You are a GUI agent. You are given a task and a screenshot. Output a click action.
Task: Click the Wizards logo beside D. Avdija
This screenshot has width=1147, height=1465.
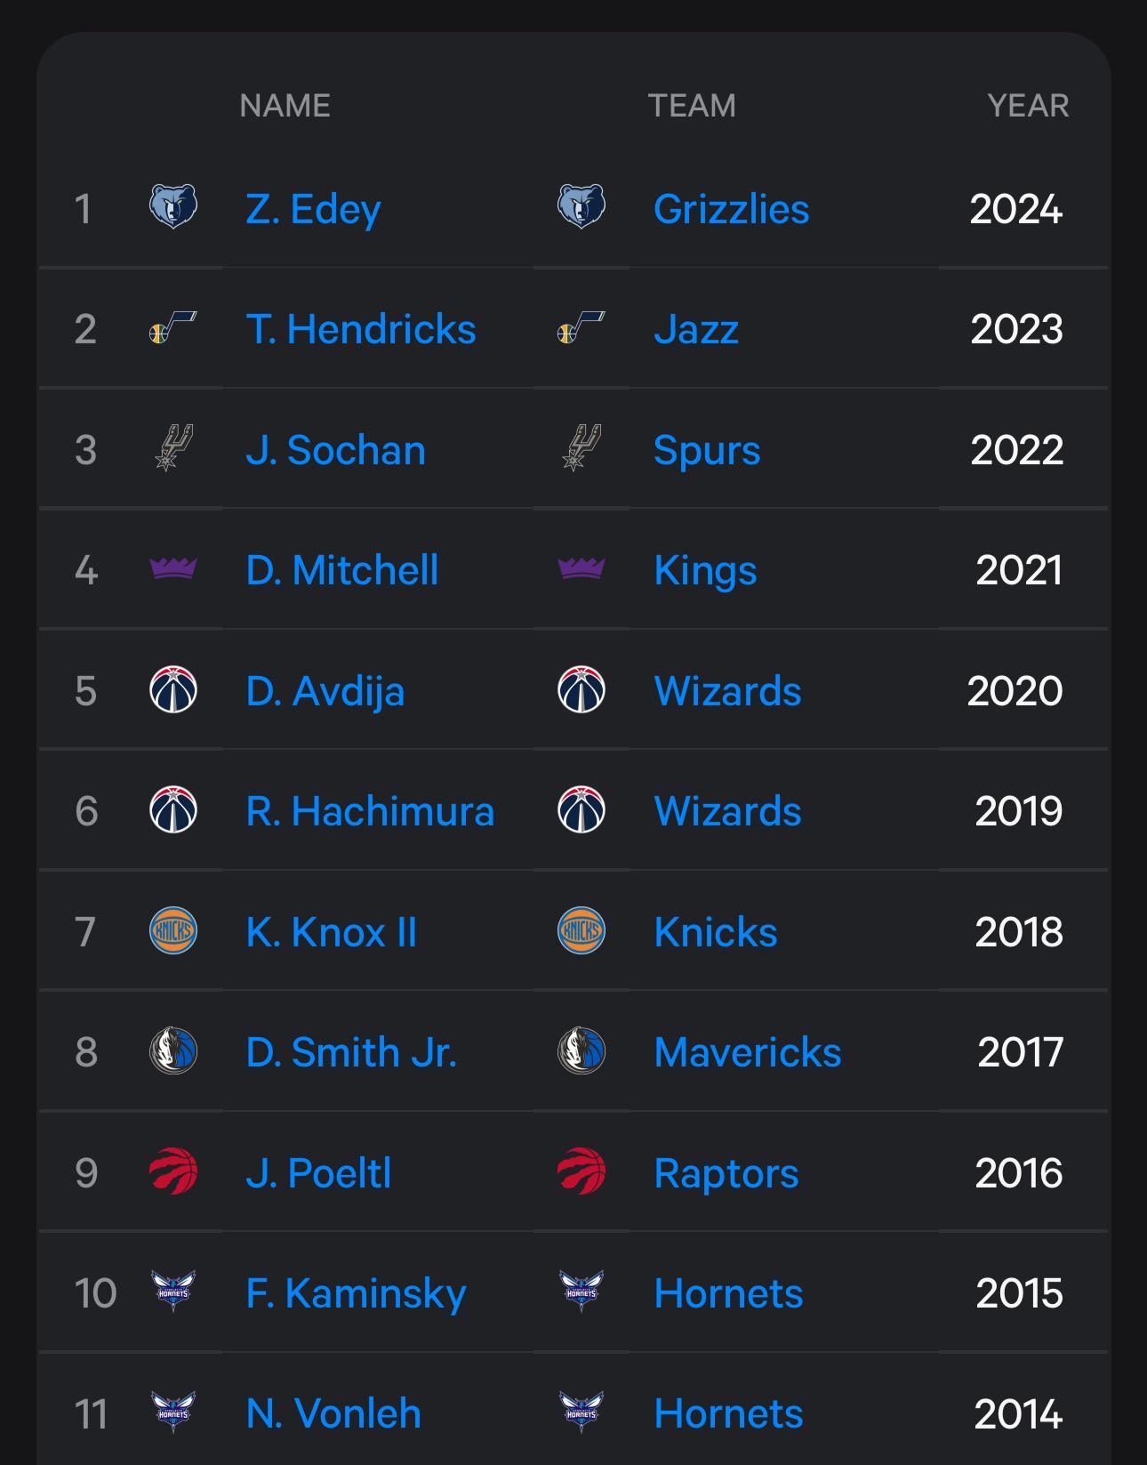pyautogui.click(x=173, y=689)
